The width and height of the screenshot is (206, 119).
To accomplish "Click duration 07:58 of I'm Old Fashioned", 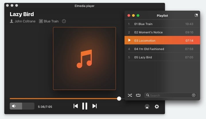I will 189,49.
